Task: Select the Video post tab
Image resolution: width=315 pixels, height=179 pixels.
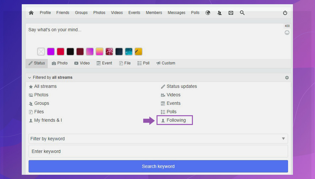Action: [82, 63]
